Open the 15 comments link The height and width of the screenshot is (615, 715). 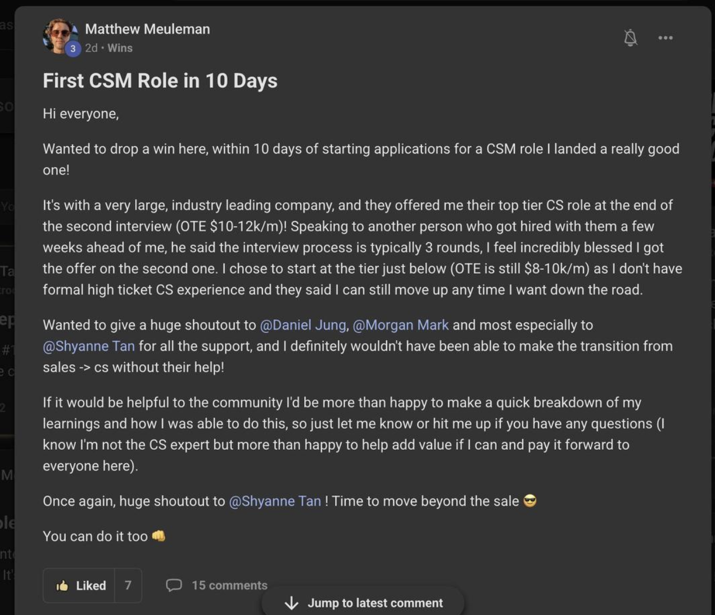click(x=229, y=585)
